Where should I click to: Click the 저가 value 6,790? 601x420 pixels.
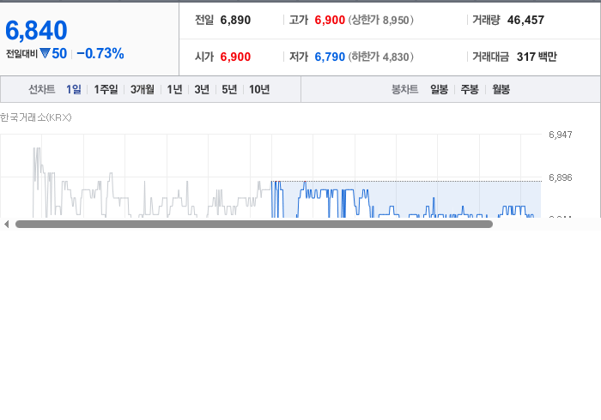tap(330, 57)
